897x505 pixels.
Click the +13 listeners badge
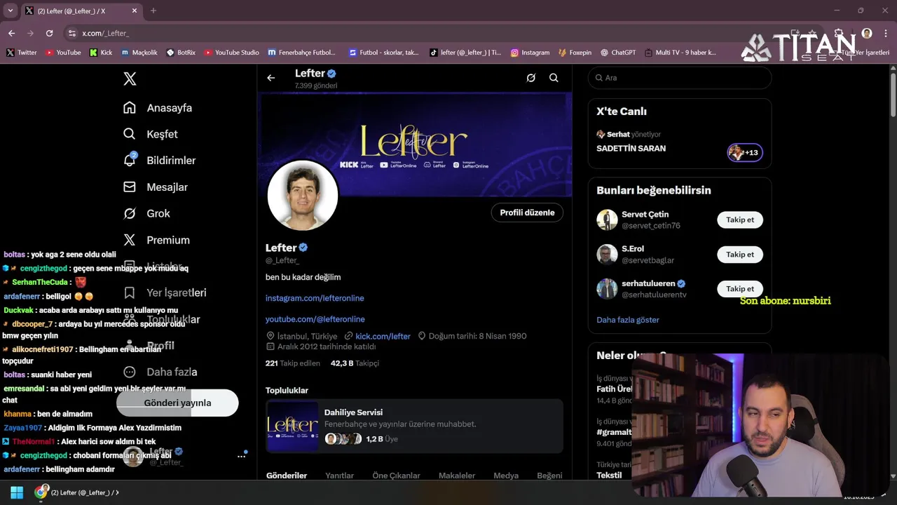[x=744, y=152]
